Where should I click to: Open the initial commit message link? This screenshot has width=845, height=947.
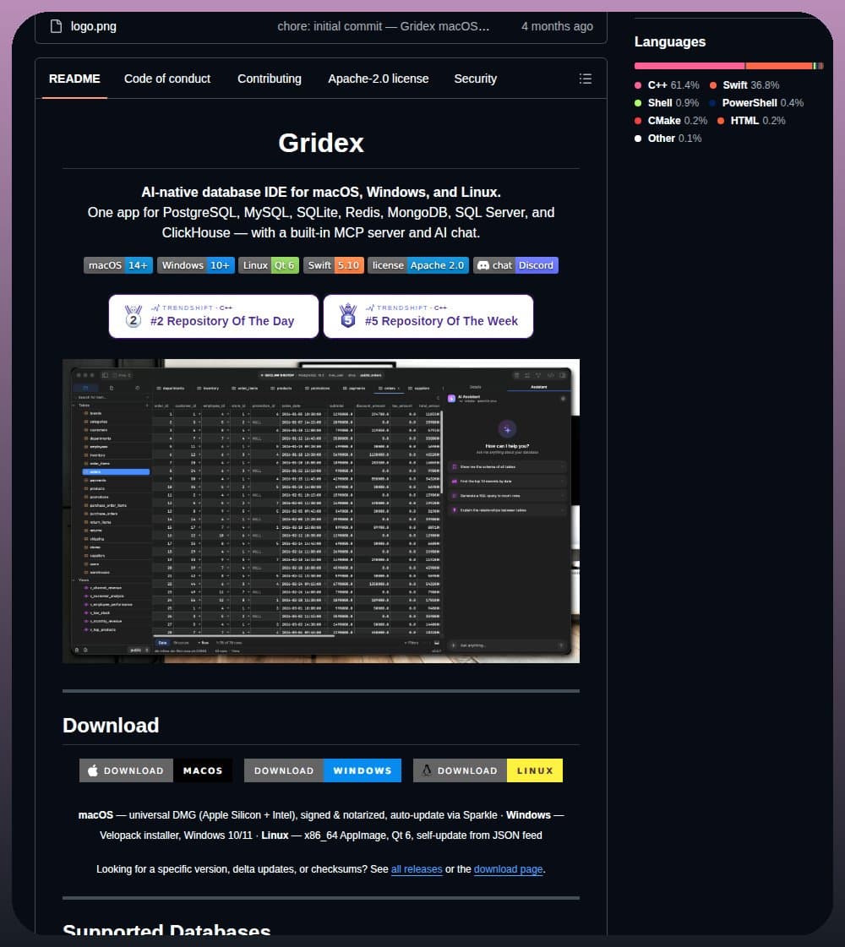384,26
